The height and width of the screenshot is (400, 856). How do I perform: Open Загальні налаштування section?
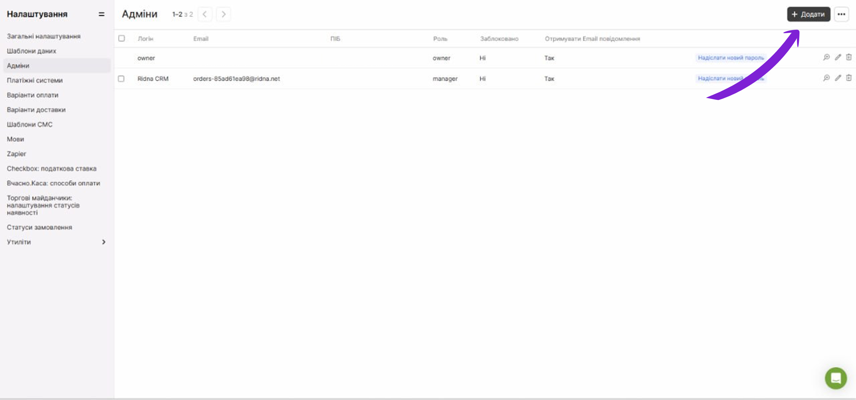[x=44, y=36]
